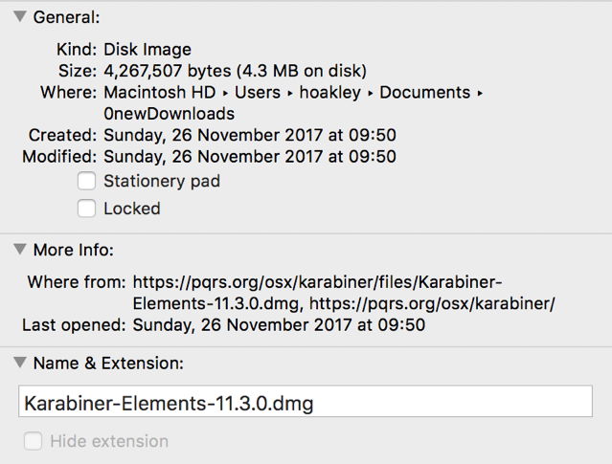Collapse the More Info disclosure triangle

[x=19, y=251]
